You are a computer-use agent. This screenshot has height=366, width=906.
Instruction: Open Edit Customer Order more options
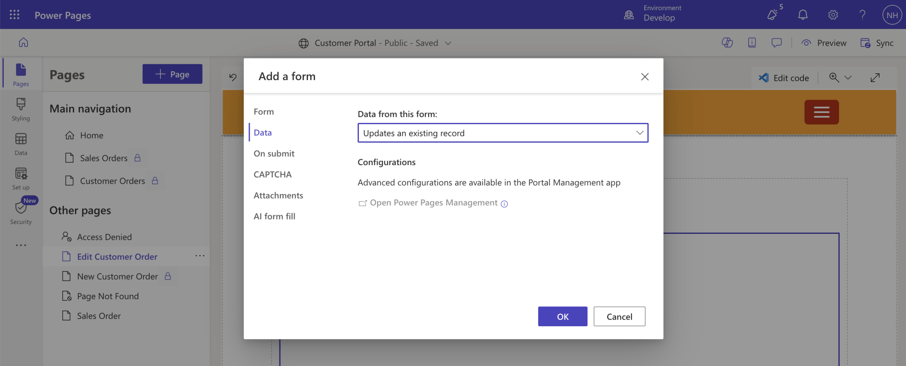click(x=200, y=256)
